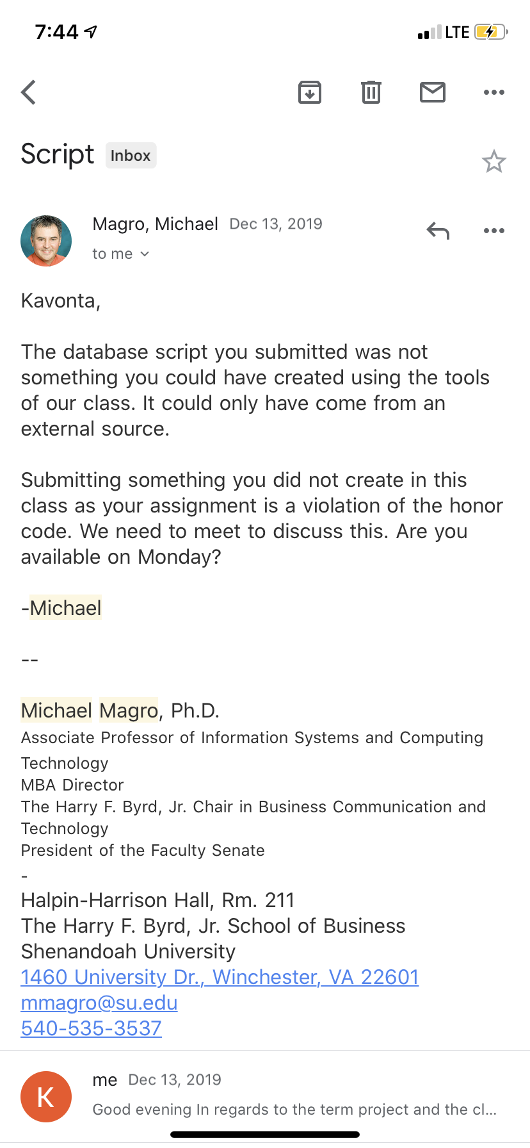This screenshot has height=1148, width=530.
Task: Expand recipient details next to 'to me'
Action: click(145, 254)
